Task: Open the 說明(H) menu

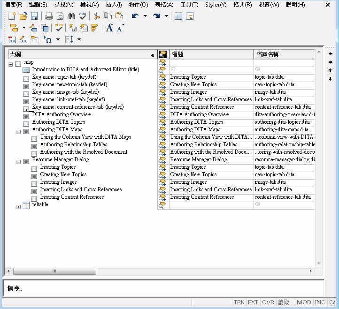Action: click(x=295, y=5)
